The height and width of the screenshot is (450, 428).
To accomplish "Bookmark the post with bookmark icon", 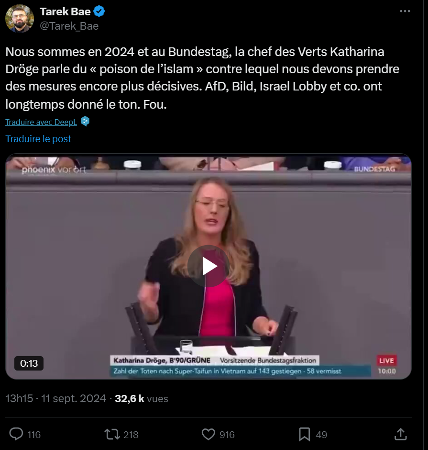I will click(x=305, y=434).
